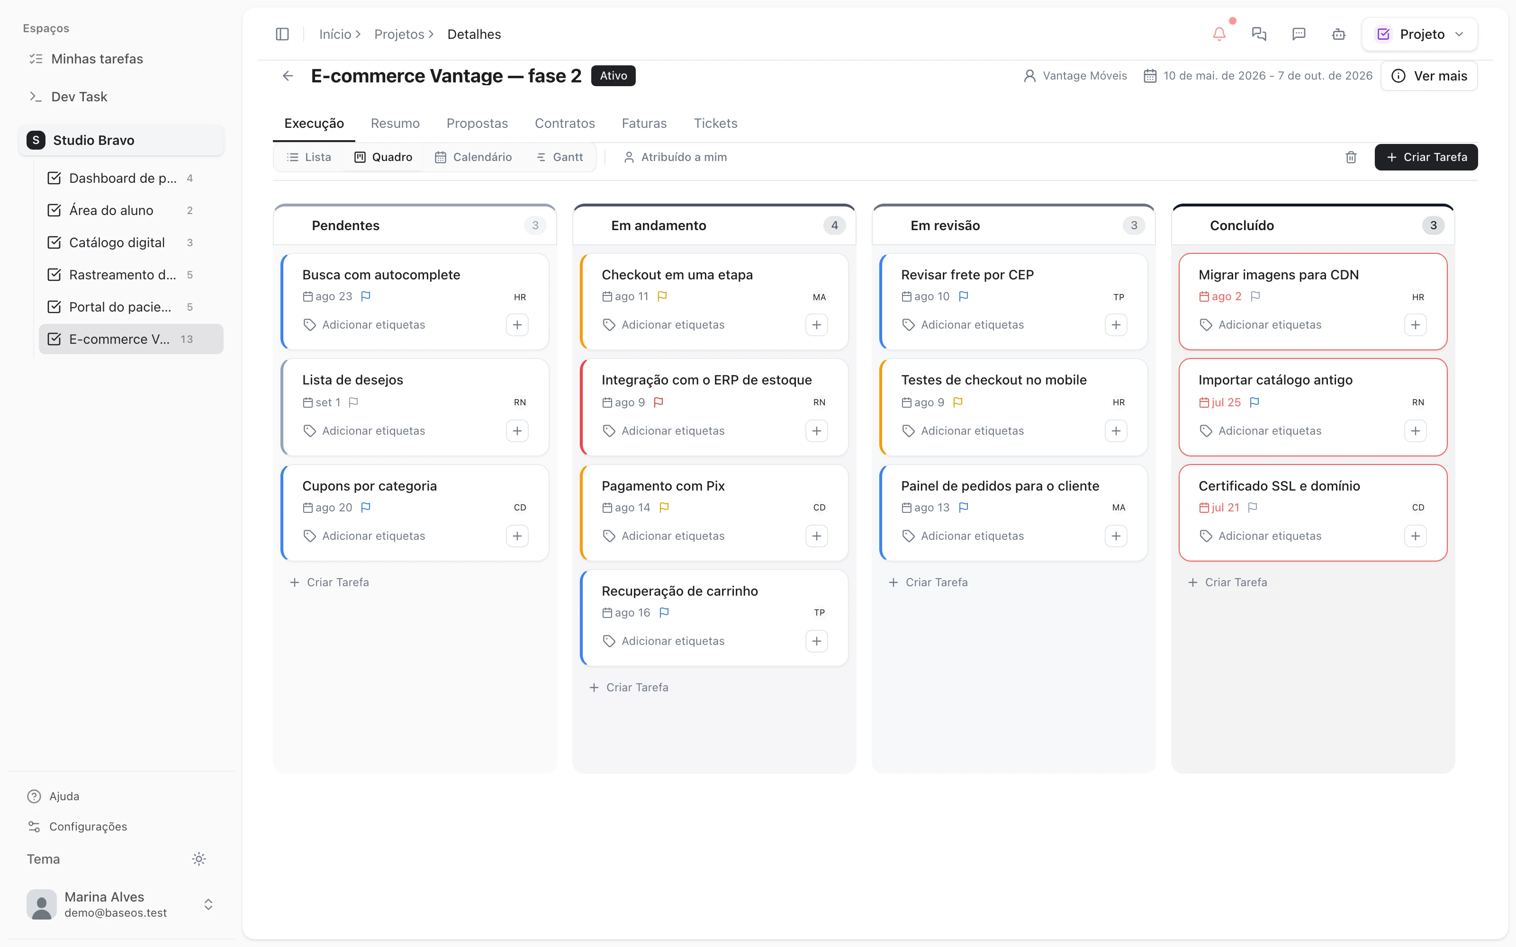Open the Tickets tab
This screenshot has height=947, width=1516.
(x=715, y=124)
